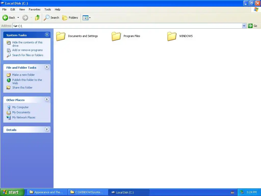Click the Publish to Web globe icon
Viewport: 261px width, 196px height.
click(9, 80)
